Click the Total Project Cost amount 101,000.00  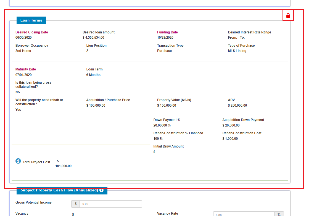(x=63, y=166)
